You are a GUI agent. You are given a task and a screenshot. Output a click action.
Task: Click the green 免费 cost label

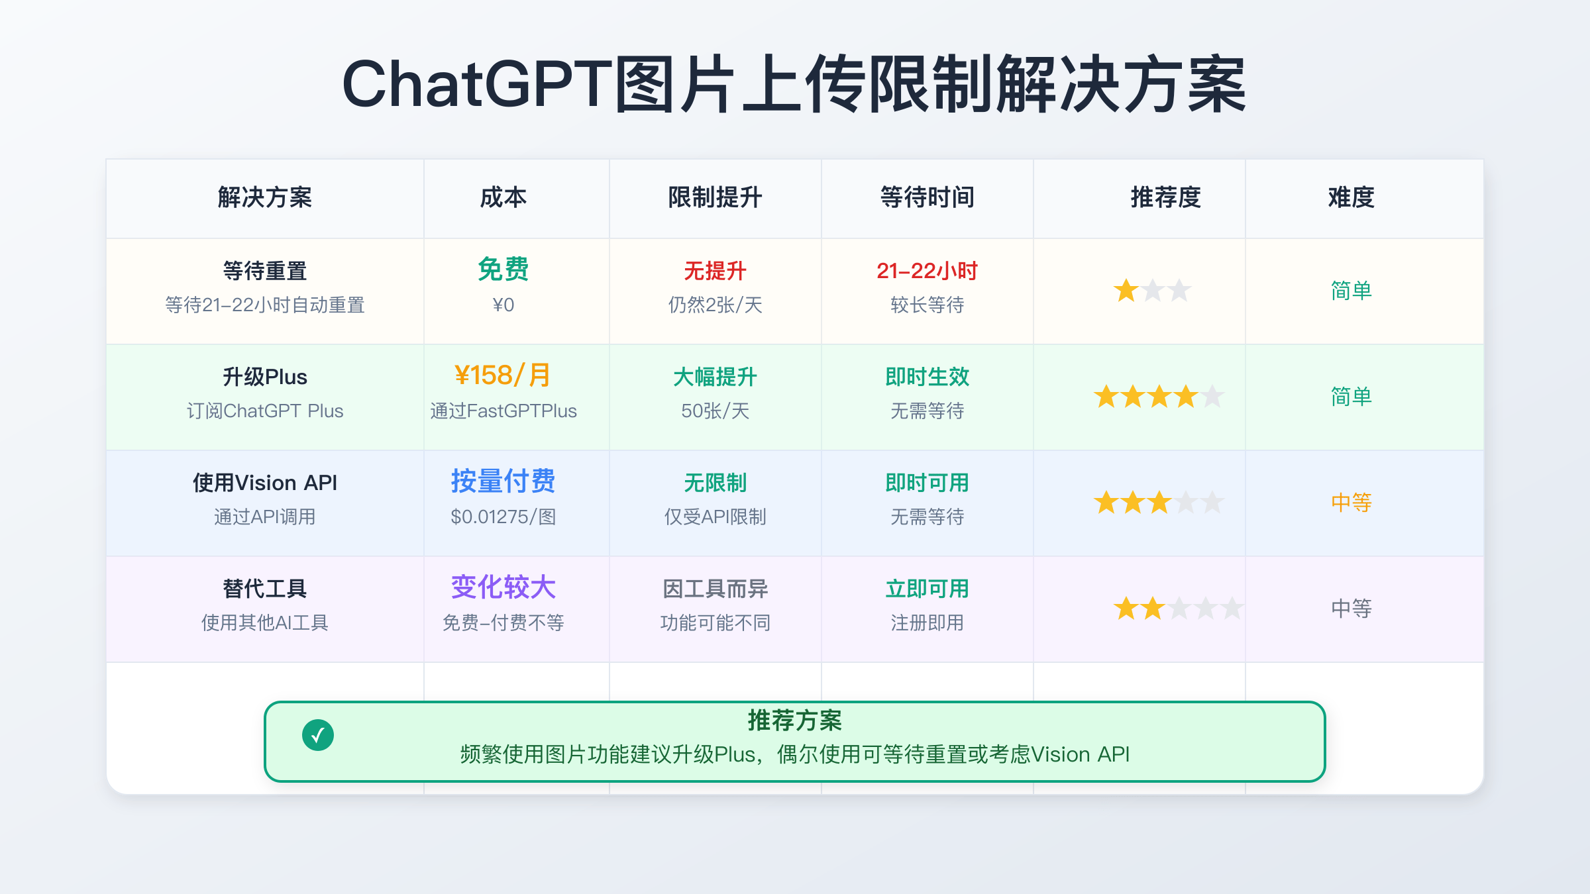pos(503,269)
